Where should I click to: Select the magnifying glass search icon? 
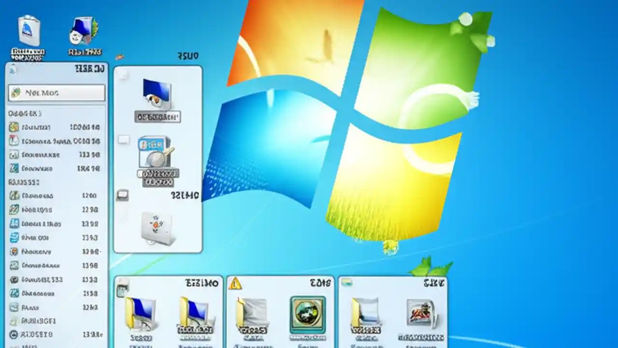156,159
